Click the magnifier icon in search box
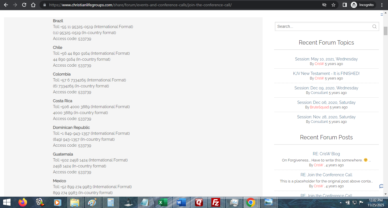The width and height of the screenshot is (388, 208). [374, 27]
